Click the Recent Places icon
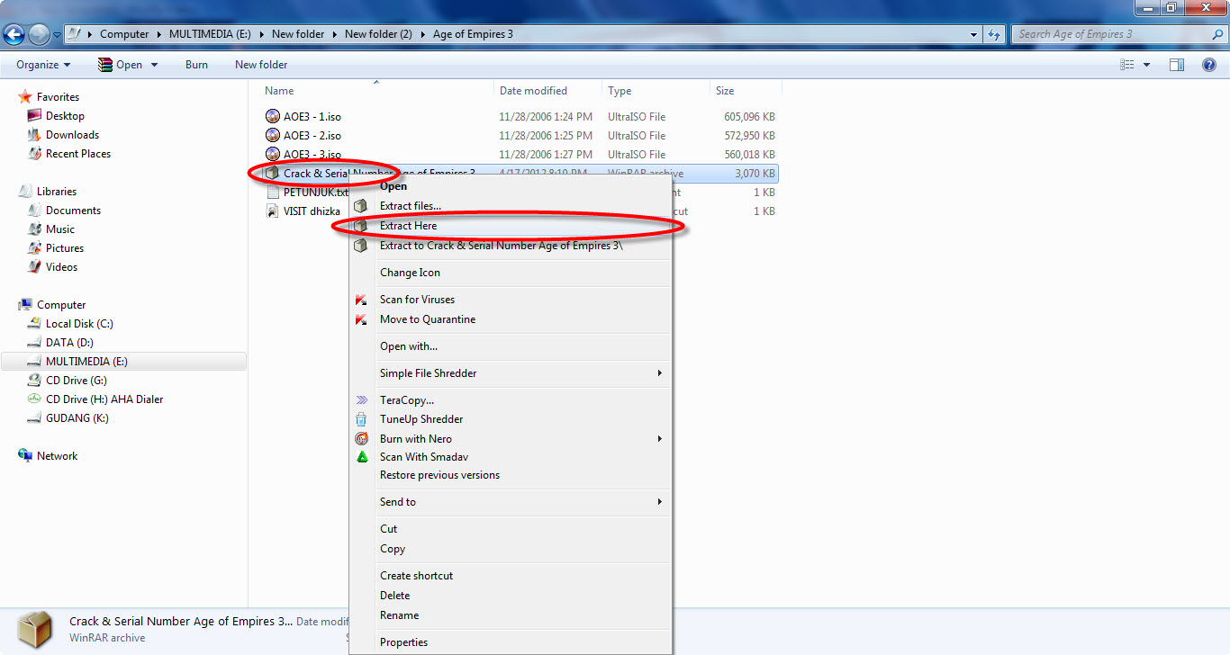This screenshot has height=655, width=1230. (34, 153)
